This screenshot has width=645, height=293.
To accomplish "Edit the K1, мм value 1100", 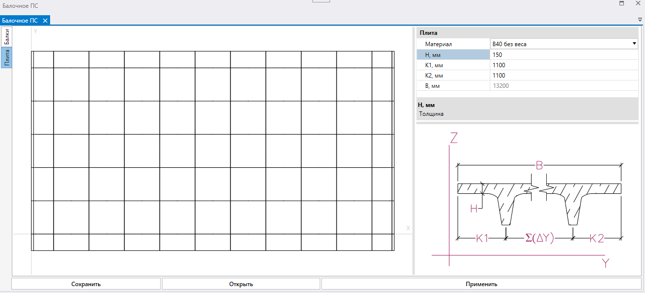I will (565, 65).
